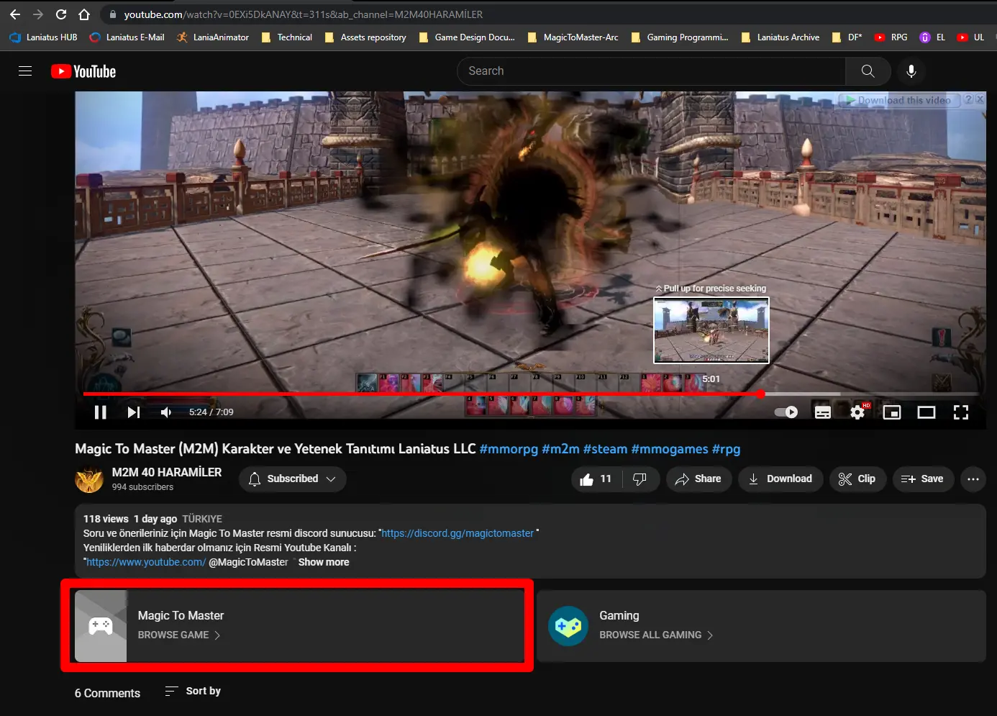Open the more actions three-dot menu

click(x=973, y=479)
